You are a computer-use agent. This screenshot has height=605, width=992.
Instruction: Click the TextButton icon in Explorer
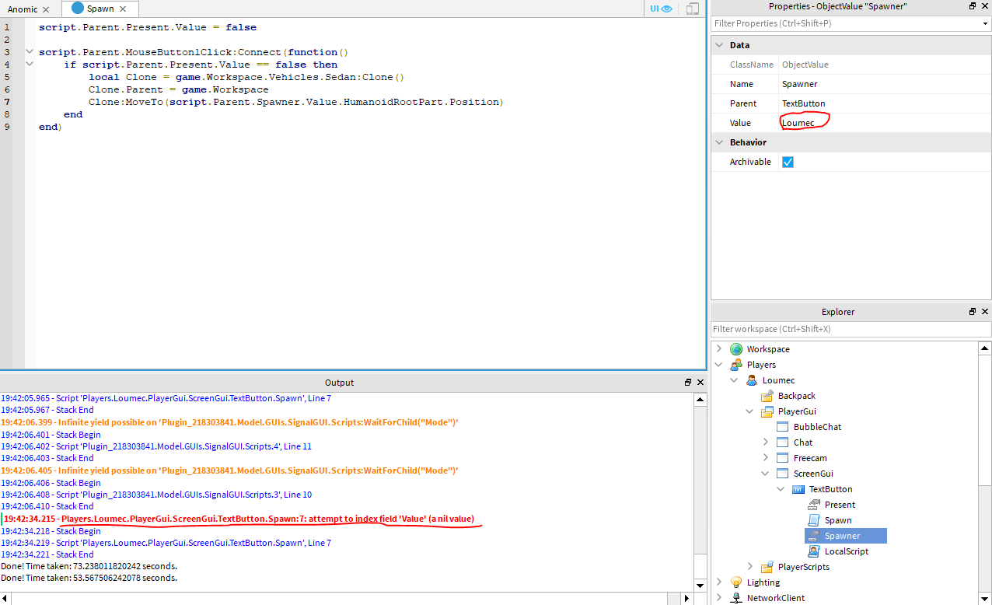click(x=798, y=489)
